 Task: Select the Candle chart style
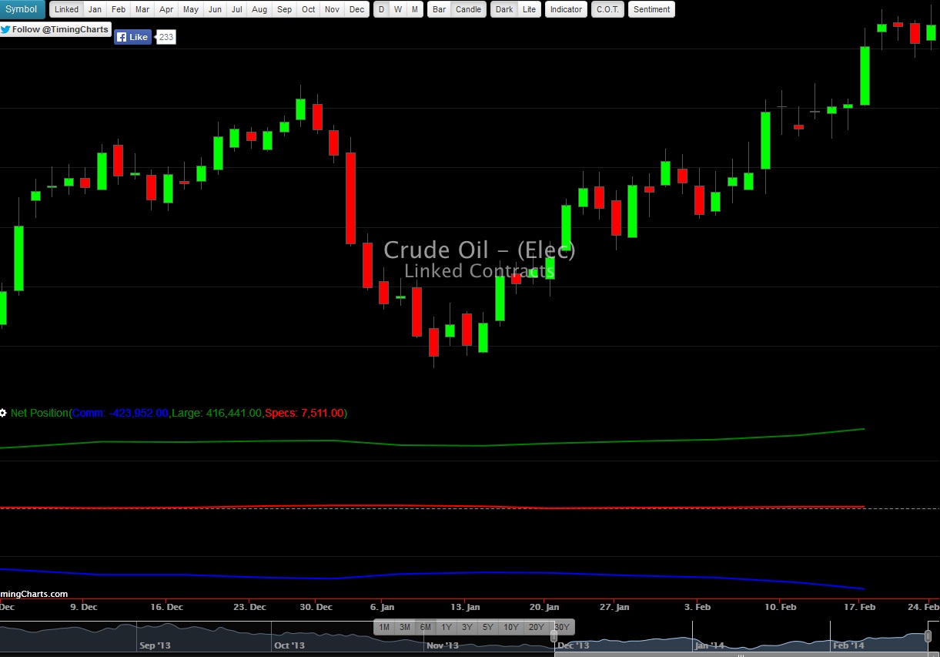pos(468,8)
